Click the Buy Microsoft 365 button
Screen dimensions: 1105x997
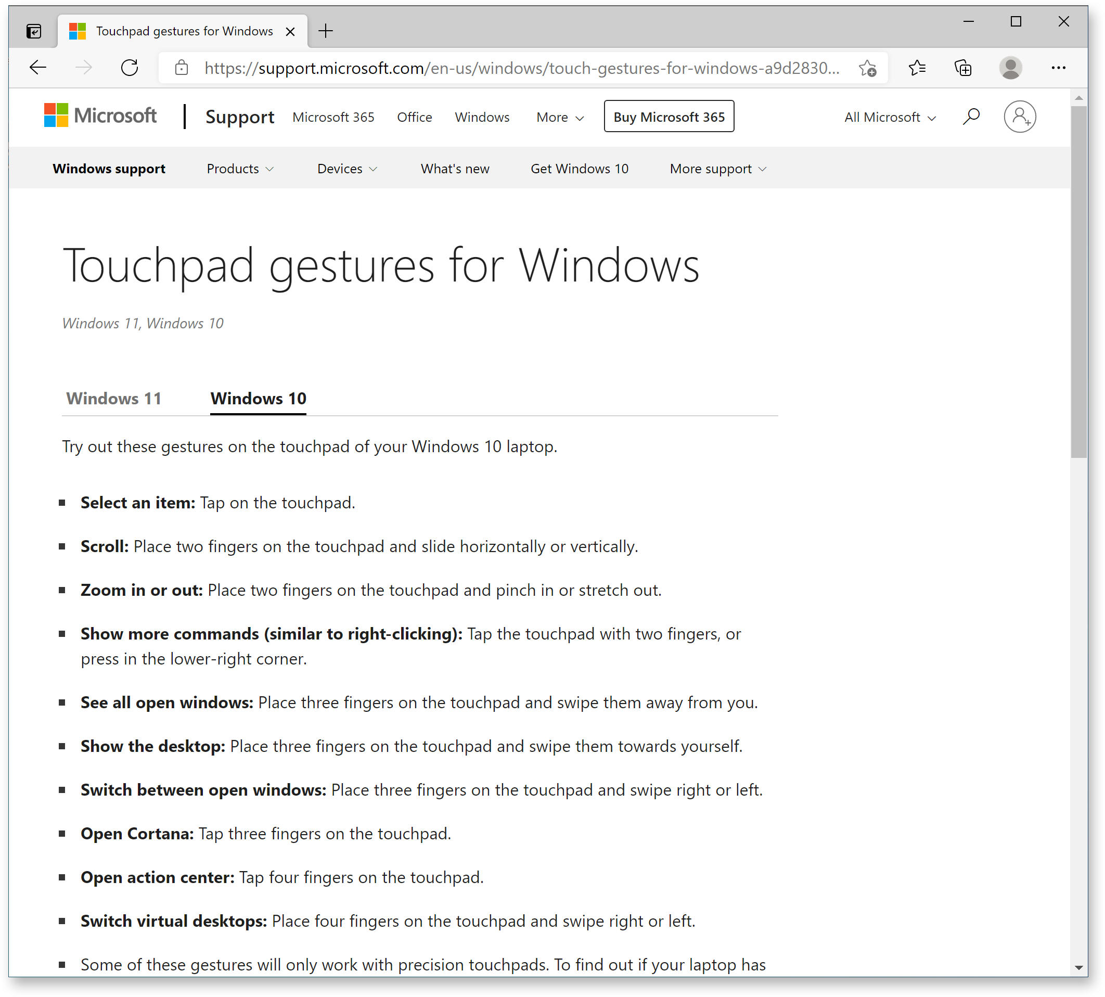tap(669, 116)
